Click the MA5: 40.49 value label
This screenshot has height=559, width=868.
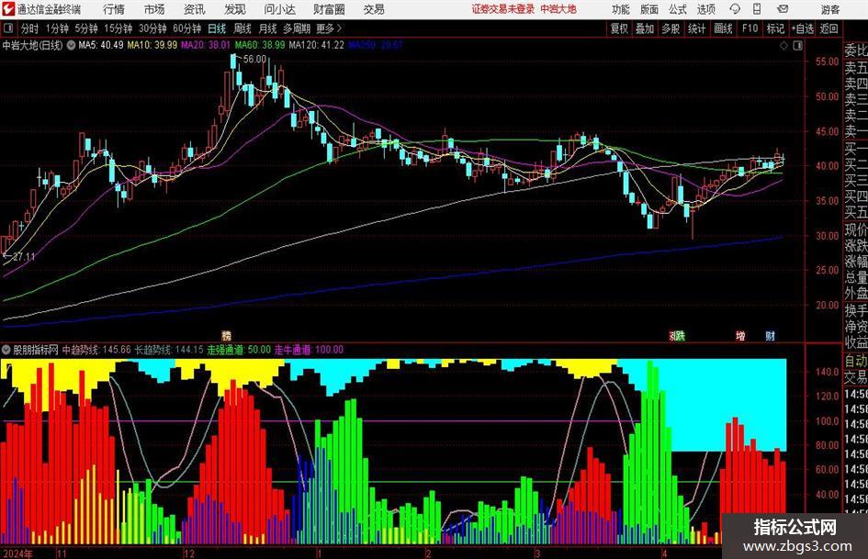[101, 45]
